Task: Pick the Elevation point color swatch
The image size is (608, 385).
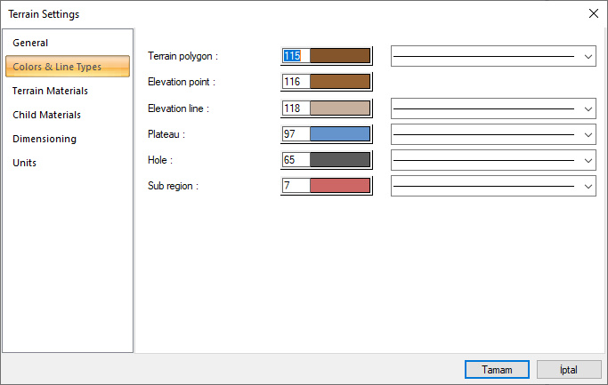Action: click(x=339, y=82)
